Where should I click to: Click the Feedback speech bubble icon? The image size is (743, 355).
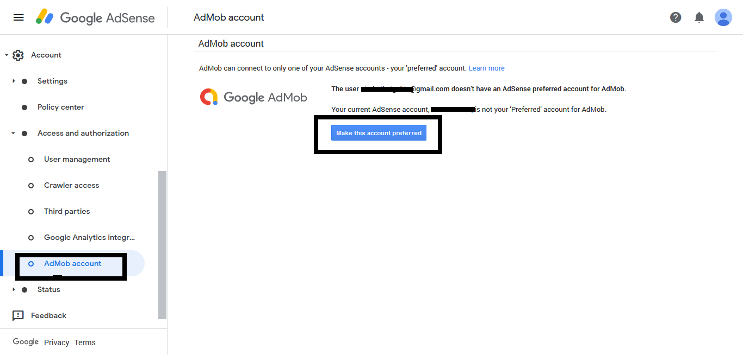[x=18, y=315]
